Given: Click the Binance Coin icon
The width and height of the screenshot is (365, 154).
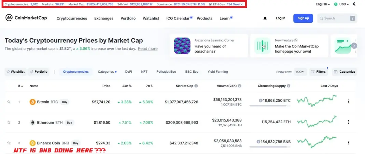Looking at the screenshot, I should (32, 143).
